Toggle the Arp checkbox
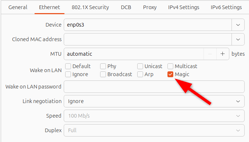The image size is (249, 142). coord(140,74)
